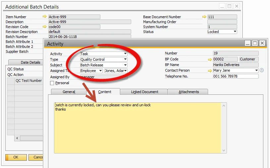Image resolution: width=270 pixels, height=168 pixels.
Task: Maximize Additional Batch Details window
Action: [229, 6]
